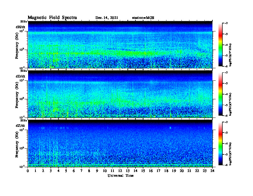The height and width of the screenshot is (196, 253).
Task: Click the 10^0 frequency tick of the dD/dt panel
Action: 22,99
